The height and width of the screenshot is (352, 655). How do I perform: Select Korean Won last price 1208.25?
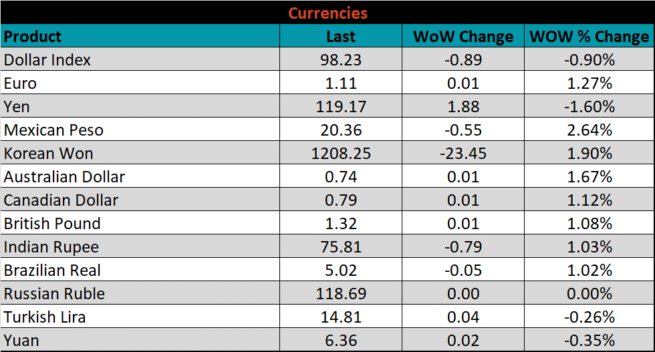[x=341, y=154]
